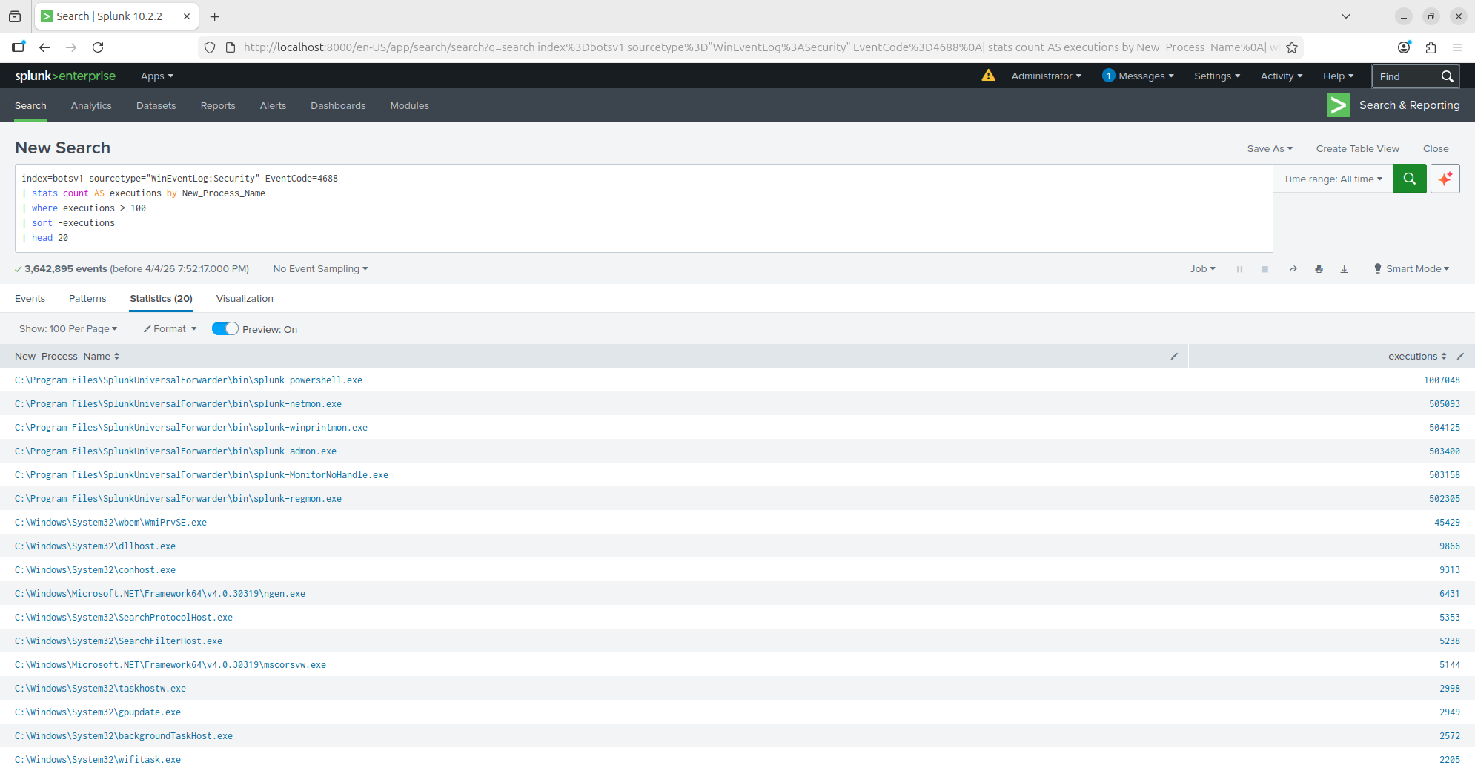Sort by the executions column
Screen dimensions: 1475x771
coord(1417,357)
